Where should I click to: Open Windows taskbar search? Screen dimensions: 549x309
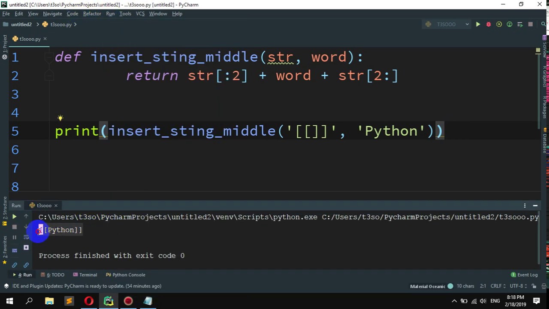29,301
